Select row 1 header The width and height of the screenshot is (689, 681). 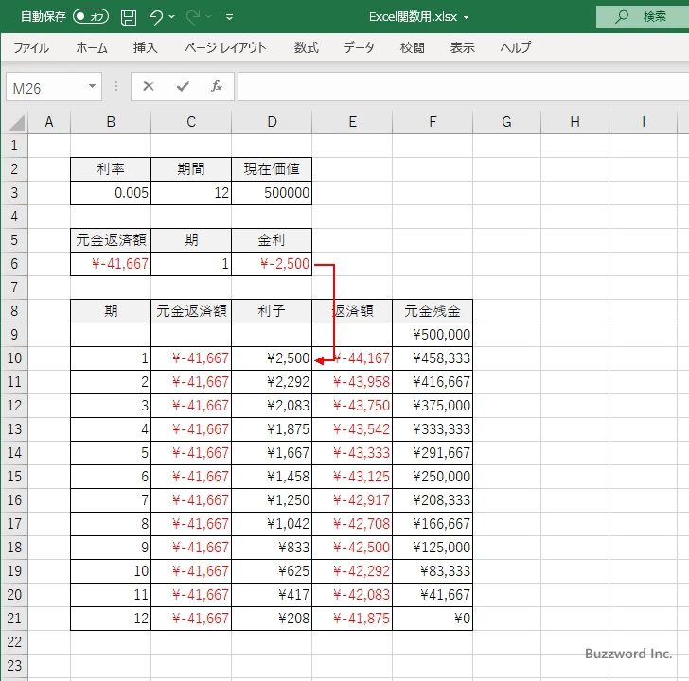click(14, 146)
